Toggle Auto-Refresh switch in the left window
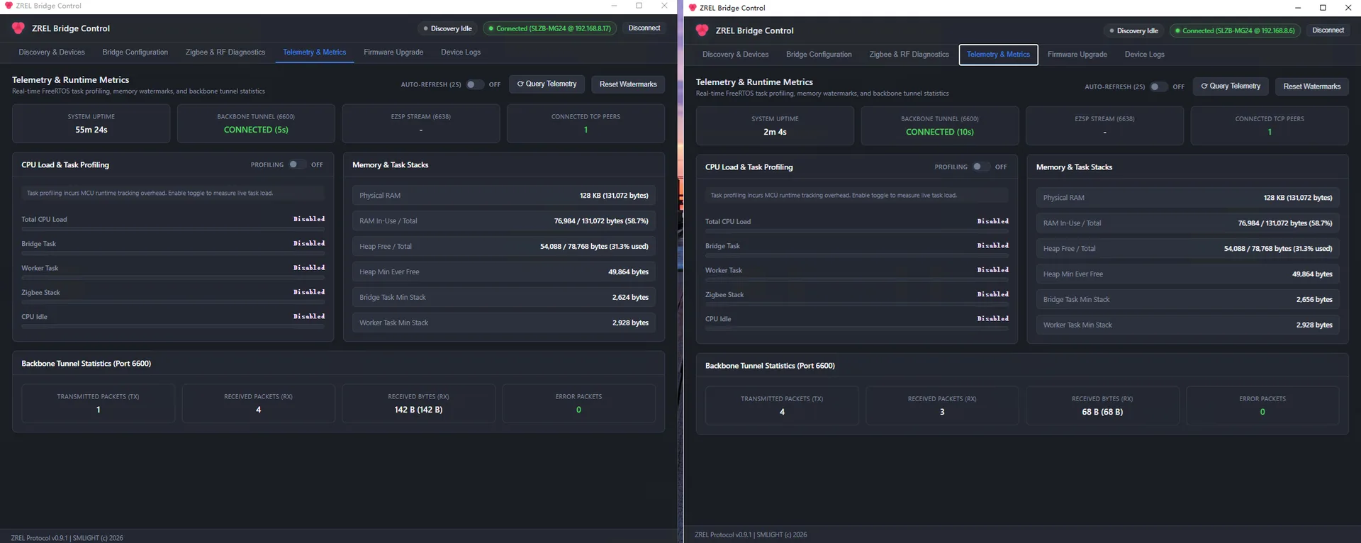This screenshot has width=1361, height=543. point(474,84)
